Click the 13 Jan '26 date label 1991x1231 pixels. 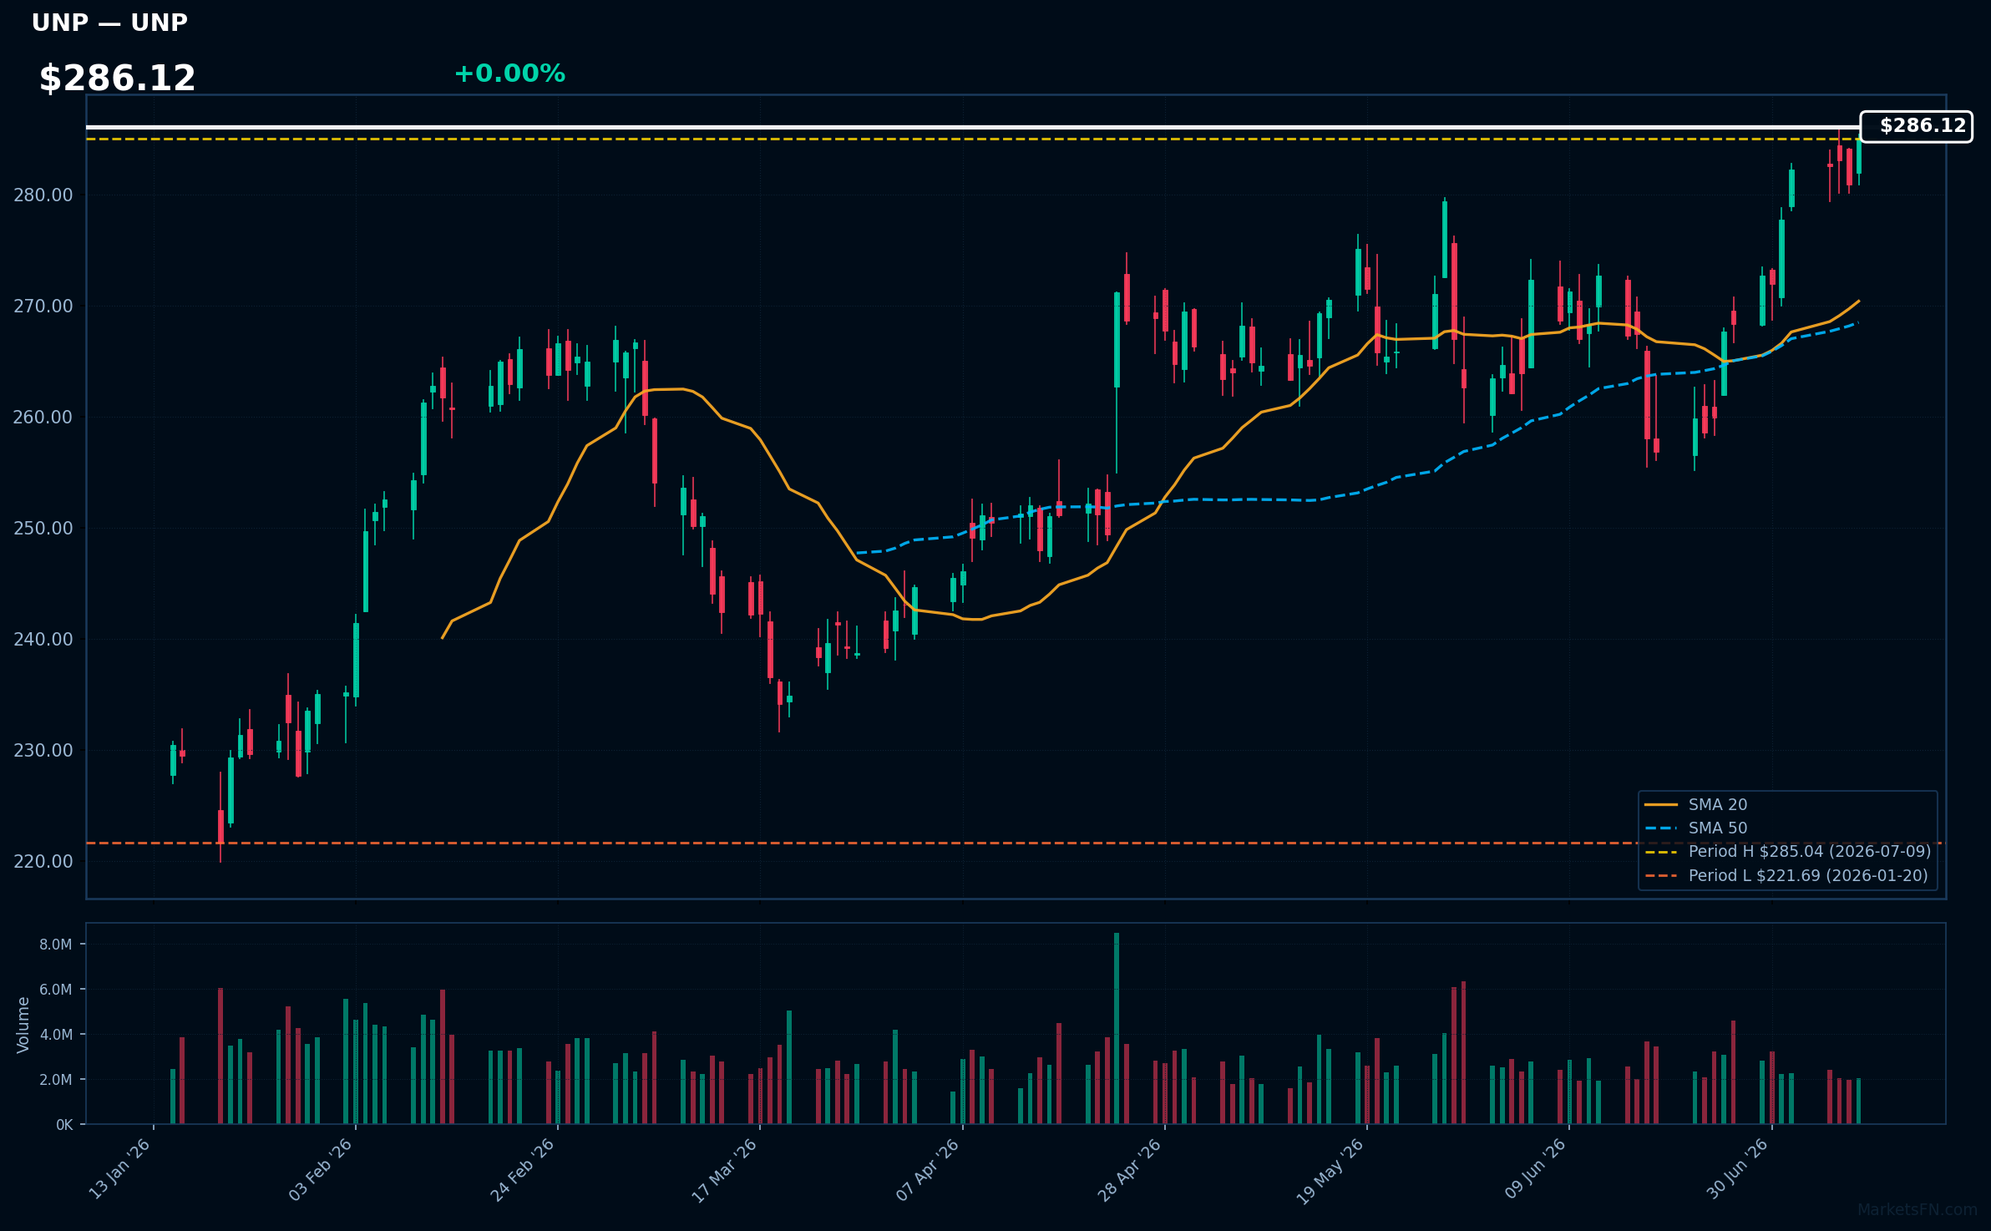pyautogui.click(x=119, y=1169)
